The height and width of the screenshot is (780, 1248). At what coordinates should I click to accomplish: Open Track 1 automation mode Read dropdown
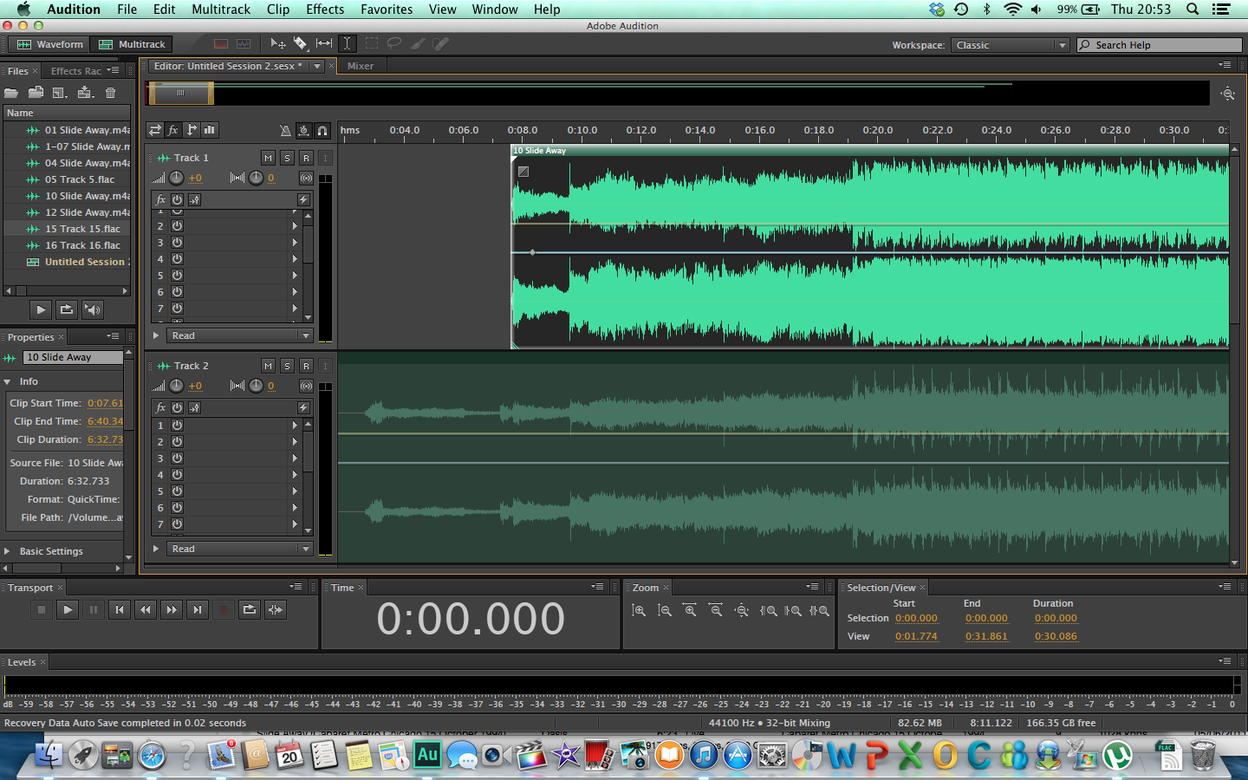pos(239,335)
